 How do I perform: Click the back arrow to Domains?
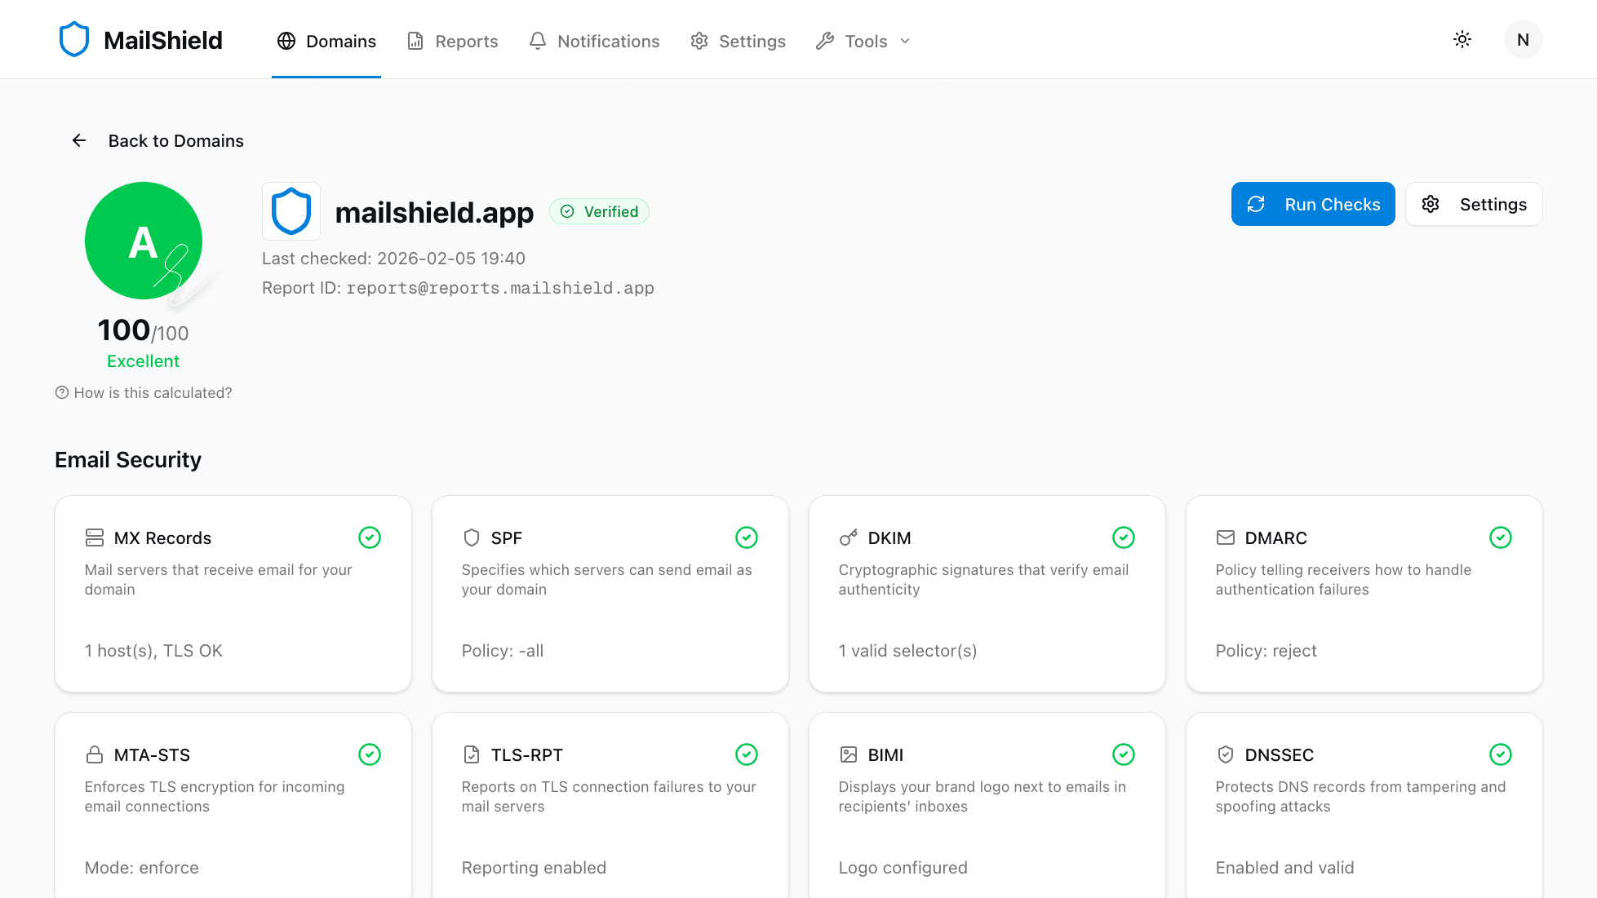point(79,140)
